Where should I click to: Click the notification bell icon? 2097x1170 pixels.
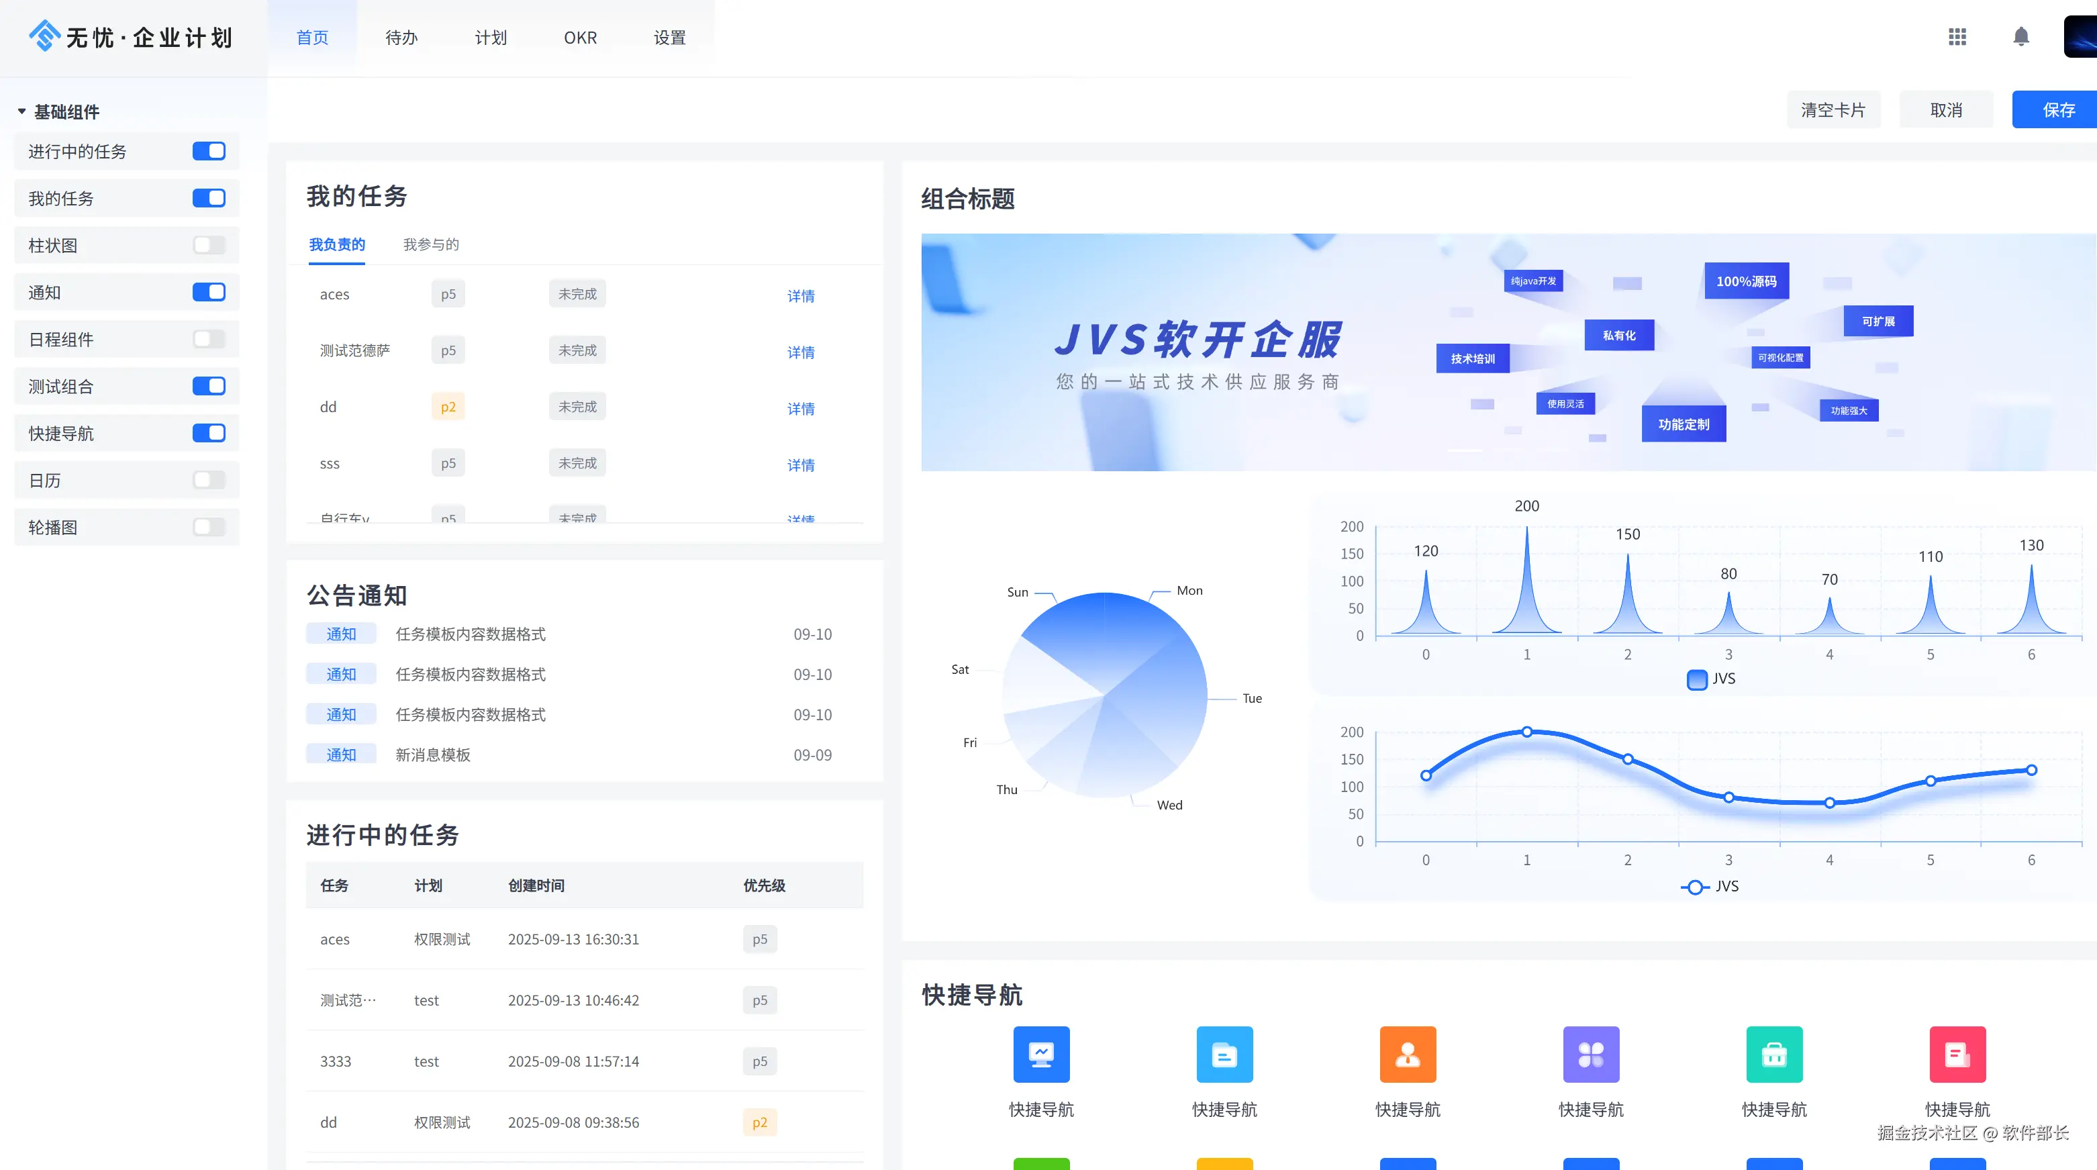click(2020, 37)
